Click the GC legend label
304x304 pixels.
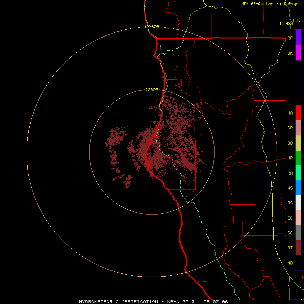(290, 233)
